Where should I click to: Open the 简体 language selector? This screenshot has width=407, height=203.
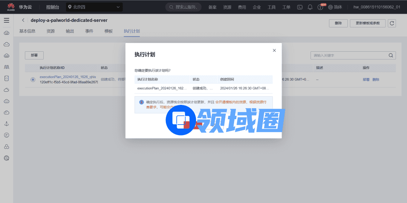tap(335, 7)
